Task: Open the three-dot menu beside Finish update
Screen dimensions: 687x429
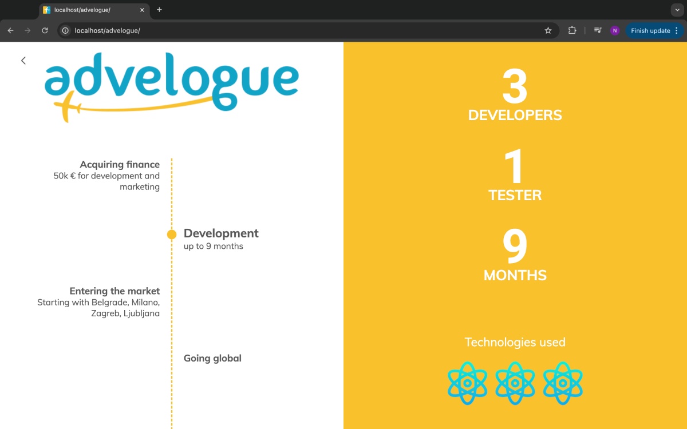Action: [677, 30]
